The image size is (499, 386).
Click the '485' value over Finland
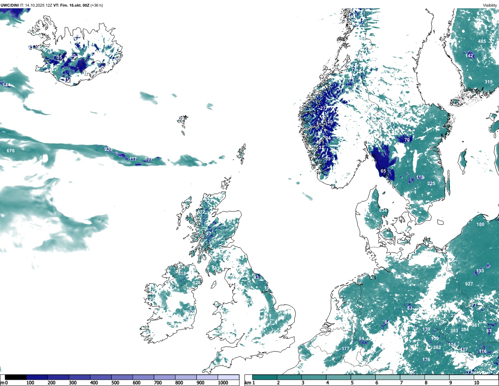(482, 41)
